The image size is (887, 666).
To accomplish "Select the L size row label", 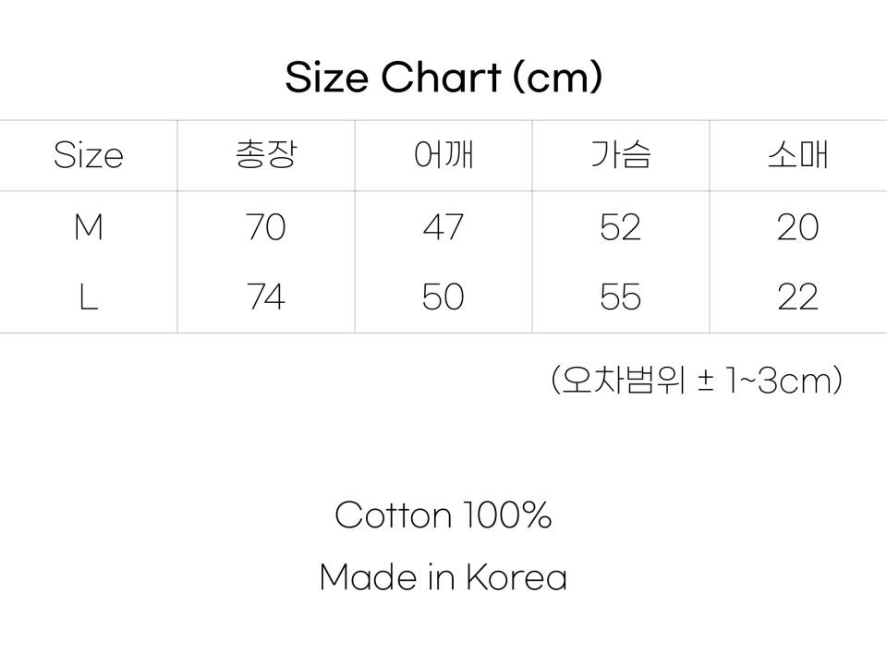I will point(88,297).
